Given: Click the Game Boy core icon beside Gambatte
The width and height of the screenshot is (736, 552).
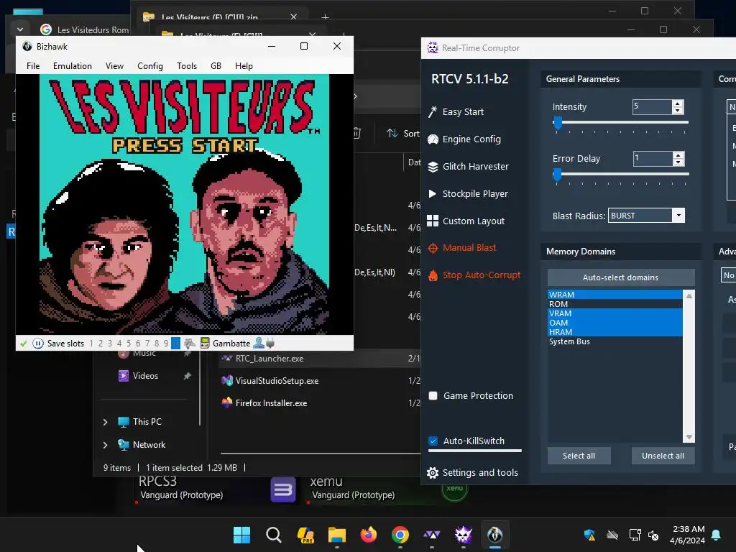Looking at the screenshot, I should 205,343.
